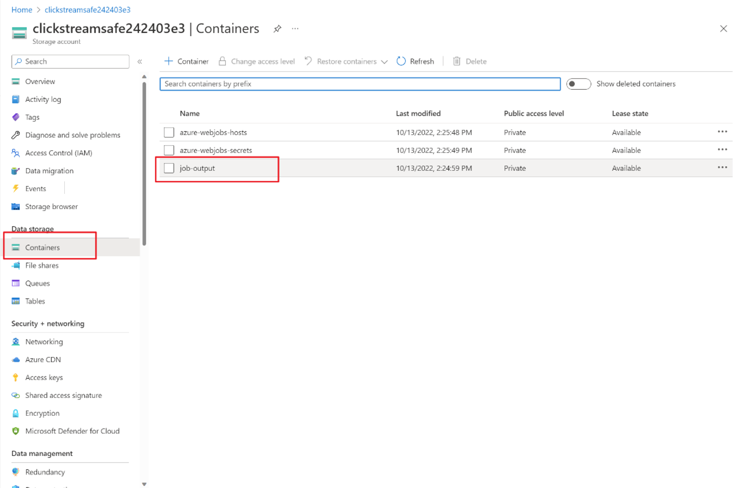This screenshot has width=733, height=488.
Task: Open more options for job-output row
Action: coord(722,168)
